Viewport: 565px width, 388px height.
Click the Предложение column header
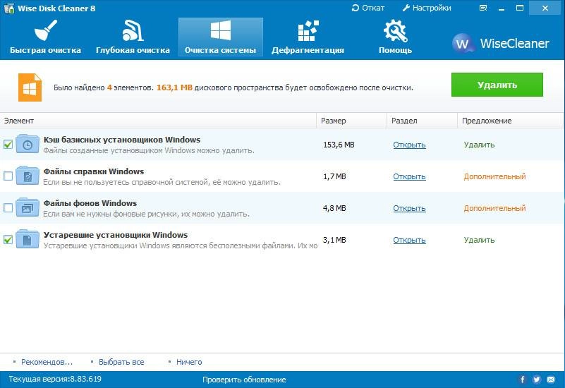click(x=510, y=121)
